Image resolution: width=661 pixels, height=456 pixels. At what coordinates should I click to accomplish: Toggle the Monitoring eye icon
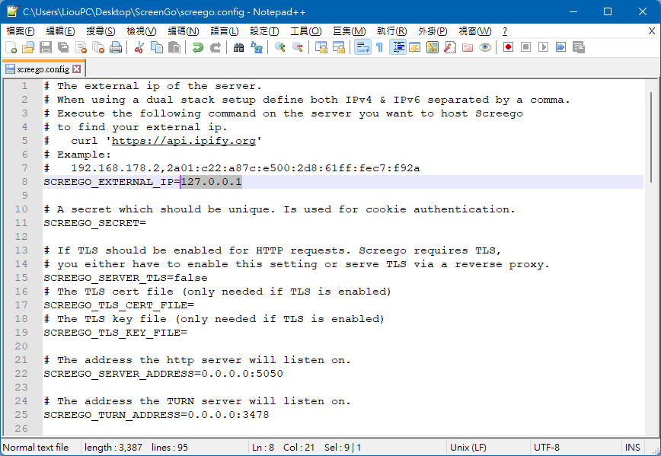click(x=485, y=47)
